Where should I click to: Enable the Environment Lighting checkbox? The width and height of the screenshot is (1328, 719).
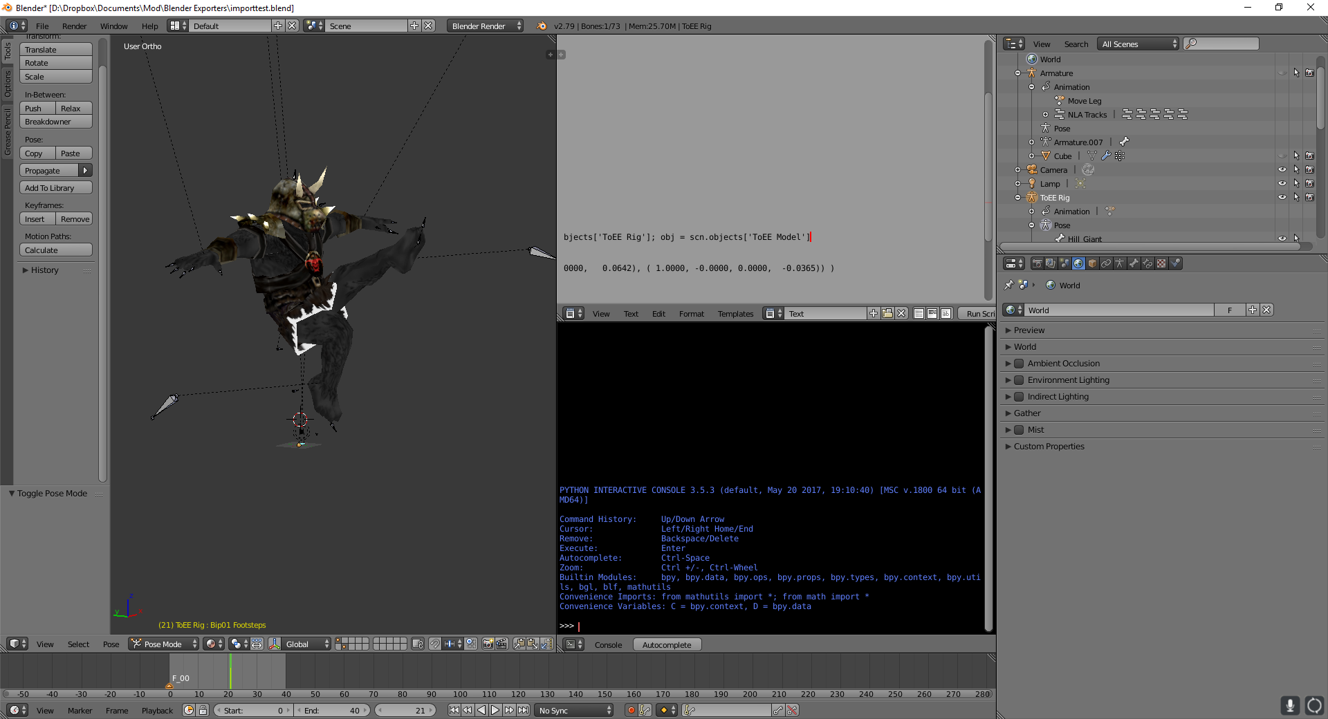tap(1019, 380)
